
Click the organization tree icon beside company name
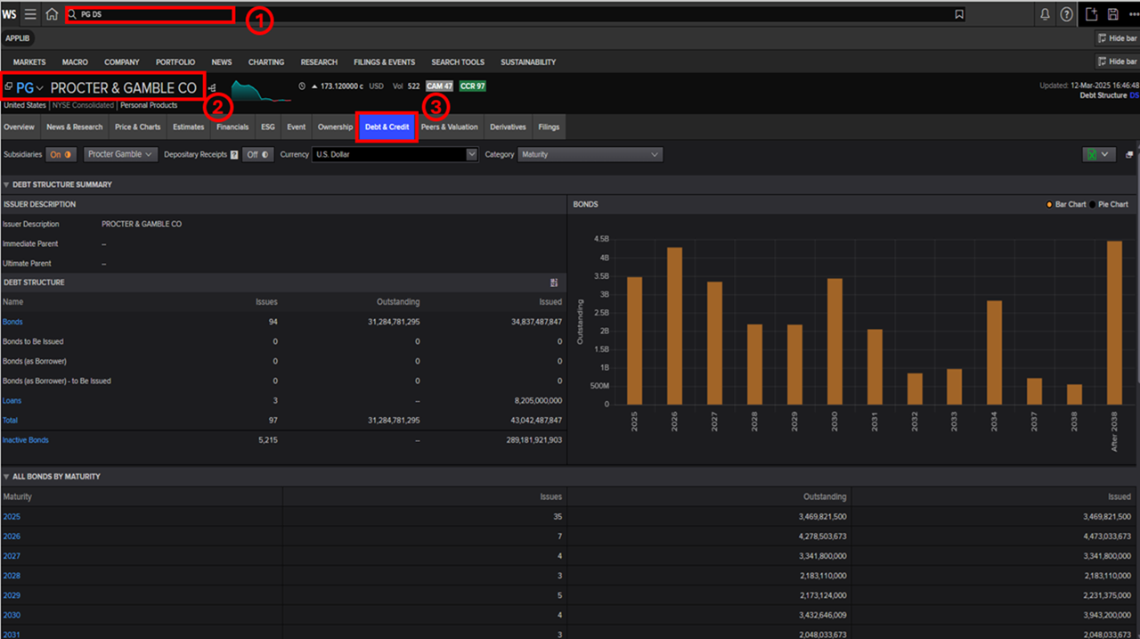pos(212,87)
